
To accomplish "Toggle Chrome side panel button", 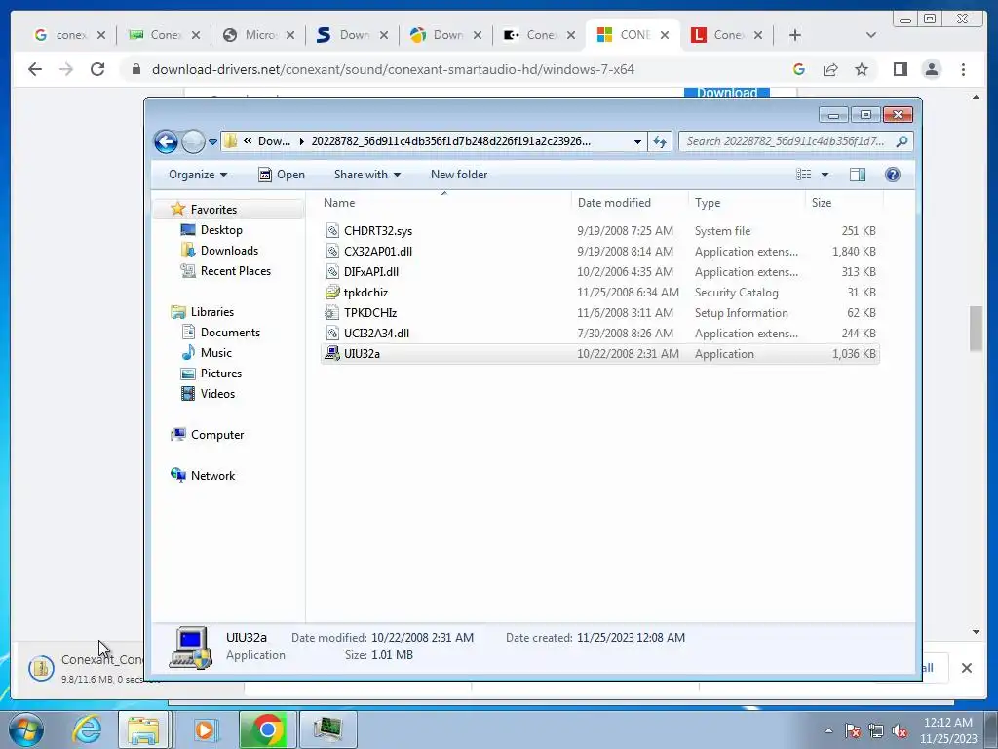I will pyautogui.click(x=900, y=69).
